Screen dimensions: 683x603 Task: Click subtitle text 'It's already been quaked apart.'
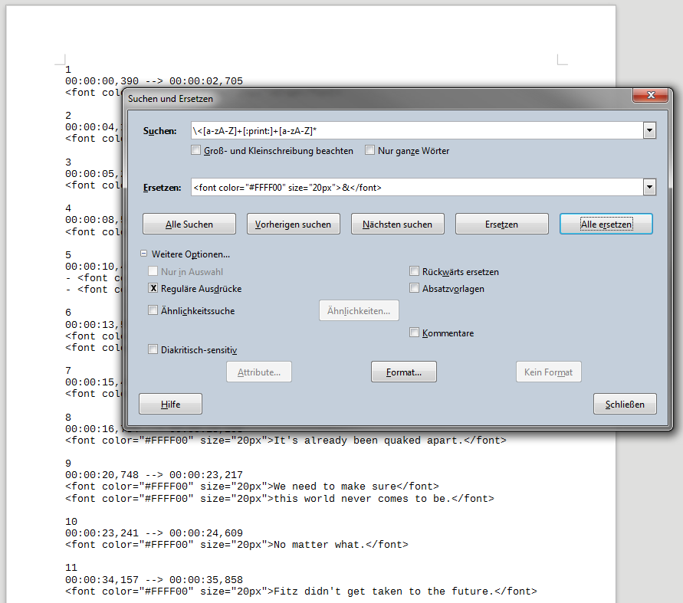tap(368, 441)
